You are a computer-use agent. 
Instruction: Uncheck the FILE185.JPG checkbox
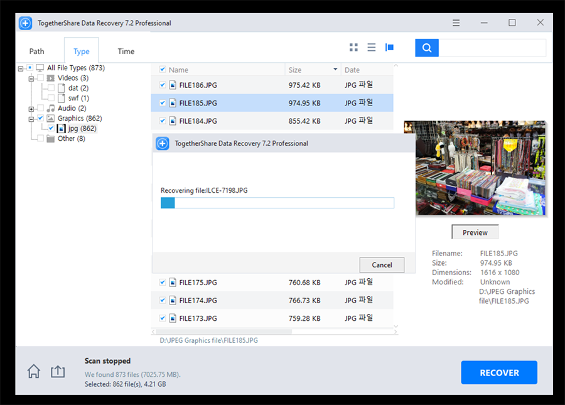(163, 103)
